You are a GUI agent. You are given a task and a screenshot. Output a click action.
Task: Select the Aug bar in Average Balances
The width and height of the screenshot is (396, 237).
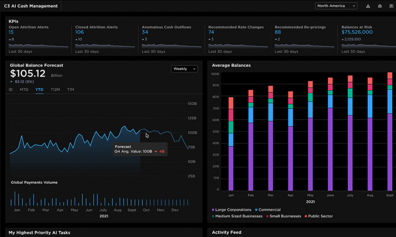(370, 134)
